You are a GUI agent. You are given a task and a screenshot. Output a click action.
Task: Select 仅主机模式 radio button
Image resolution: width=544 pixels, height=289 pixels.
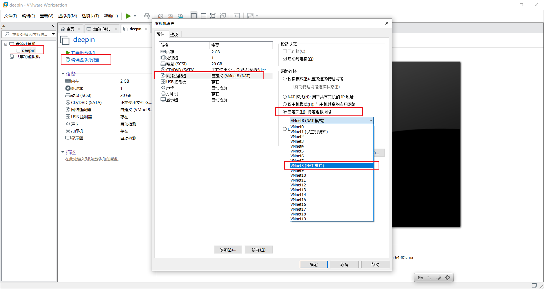(285, 104)
